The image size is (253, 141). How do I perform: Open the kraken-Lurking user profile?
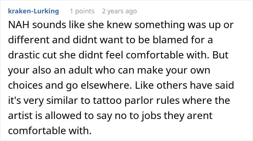click(33, 11)
